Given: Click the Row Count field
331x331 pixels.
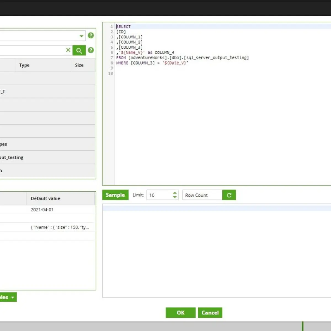Looking at the screenshot, I should point(202,195).
